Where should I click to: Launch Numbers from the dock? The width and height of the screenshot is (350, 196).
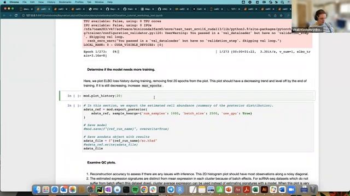click(x=220, y=189)
